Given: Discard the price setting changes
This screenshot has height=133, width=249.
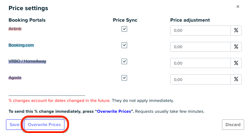Looking at the screenshot, I should point(233,125).
